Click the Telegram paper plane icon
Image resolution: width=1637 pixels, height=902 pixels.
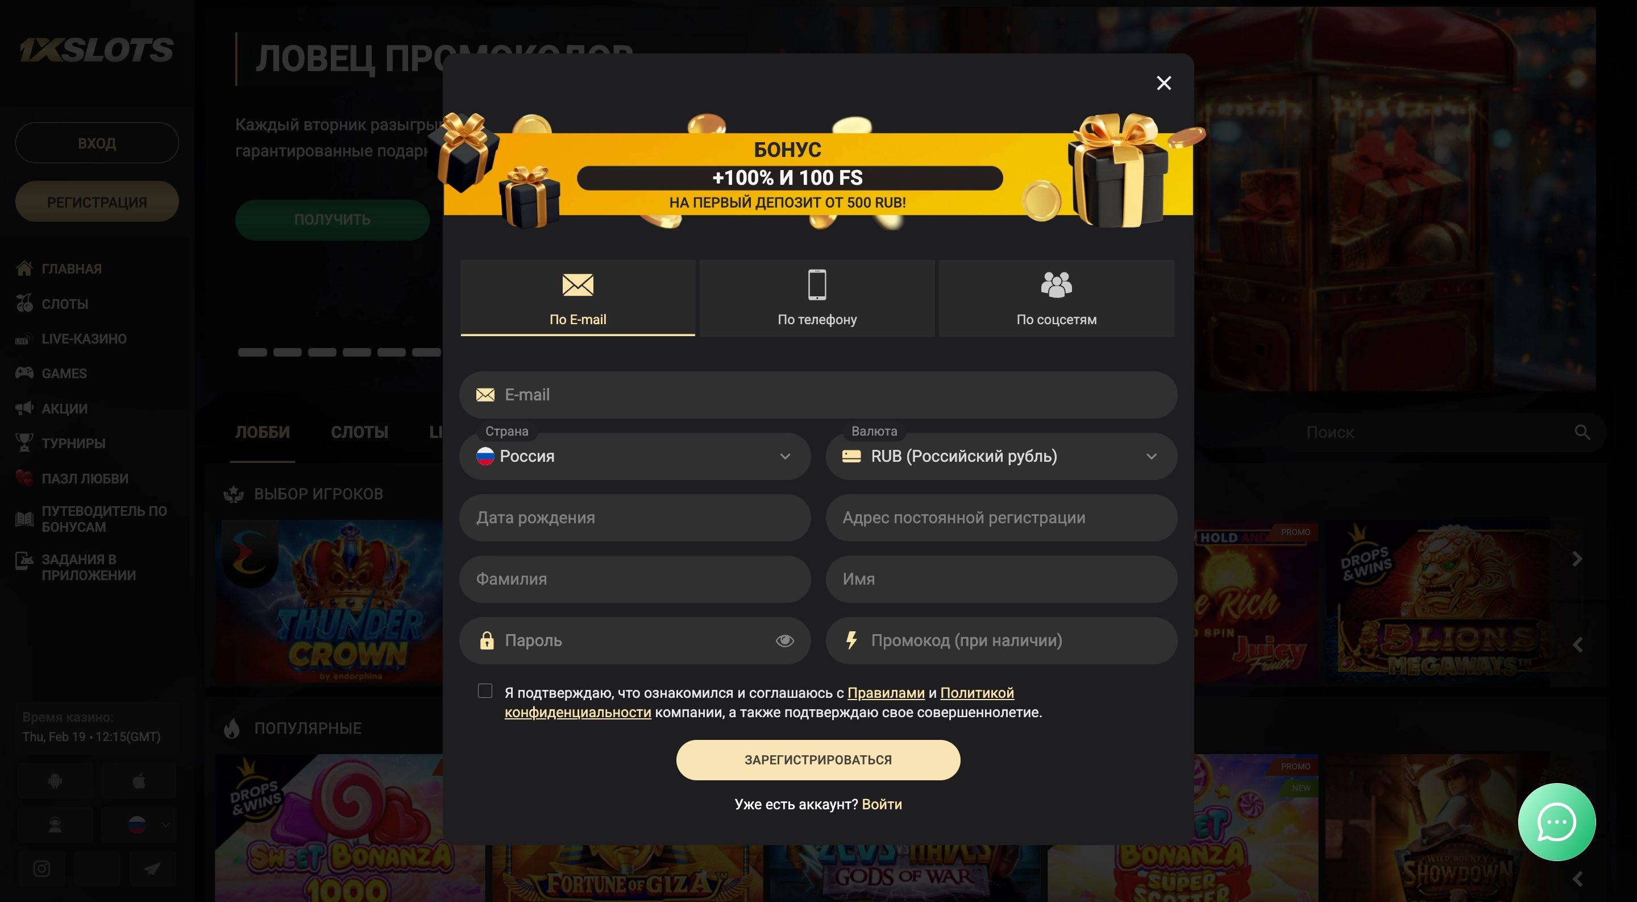click(152, 868)
